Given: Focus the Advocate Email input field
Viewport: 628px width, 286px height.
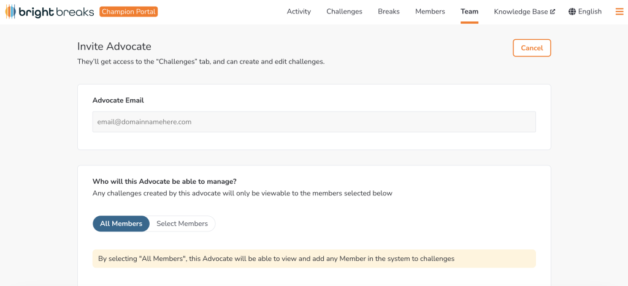Looking at the screenshot, I should coord(314,122).
